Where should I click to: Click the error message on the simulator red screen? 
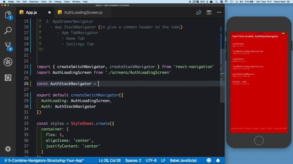tap(255, 36)
